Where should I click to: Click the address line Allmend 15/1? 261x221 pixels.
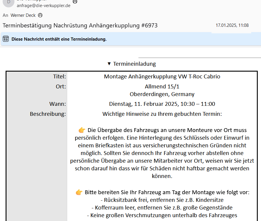pyautogui.click(x=162, y=86)
